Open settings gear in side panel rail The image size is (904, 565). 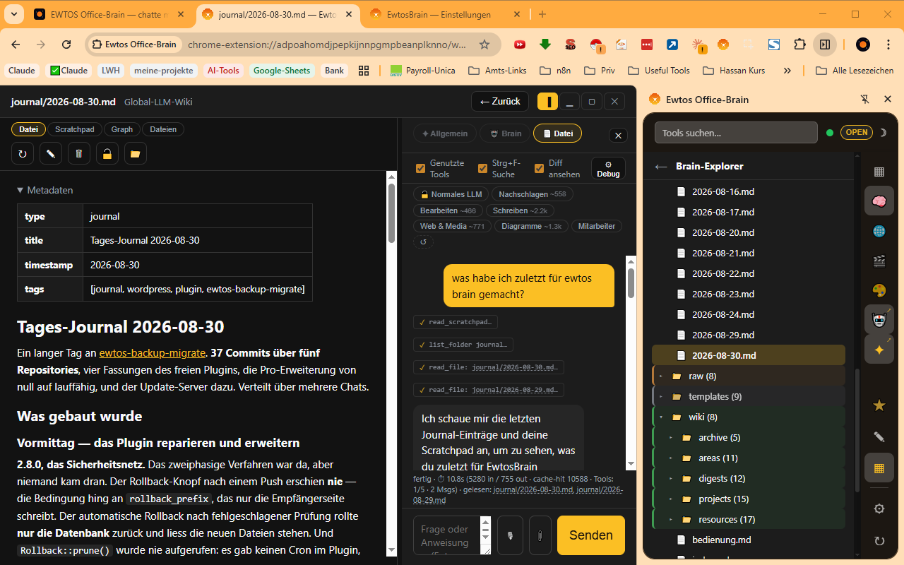tap(879, 509)
